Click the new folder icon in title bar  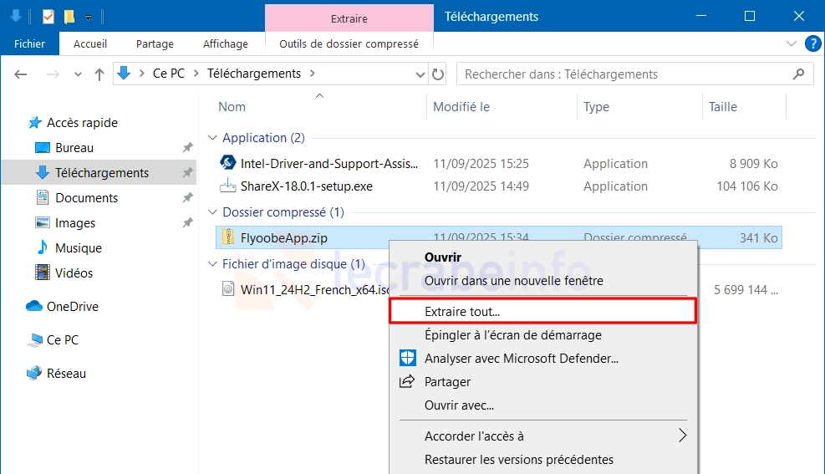point(69,17)
